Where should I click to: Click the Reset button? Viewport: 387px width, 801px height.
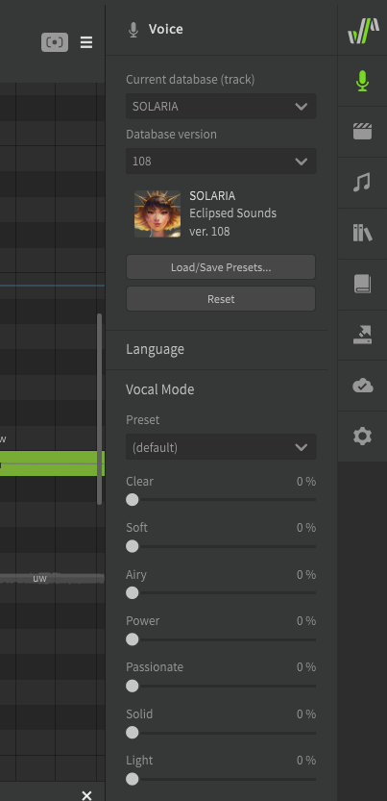click(x=221, y=299)
